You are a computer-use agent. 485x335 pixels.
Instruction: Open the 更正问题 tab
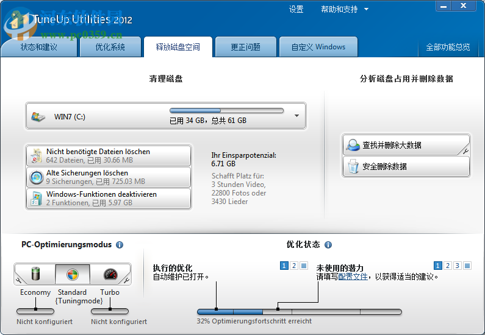click(x=246, y=47)
